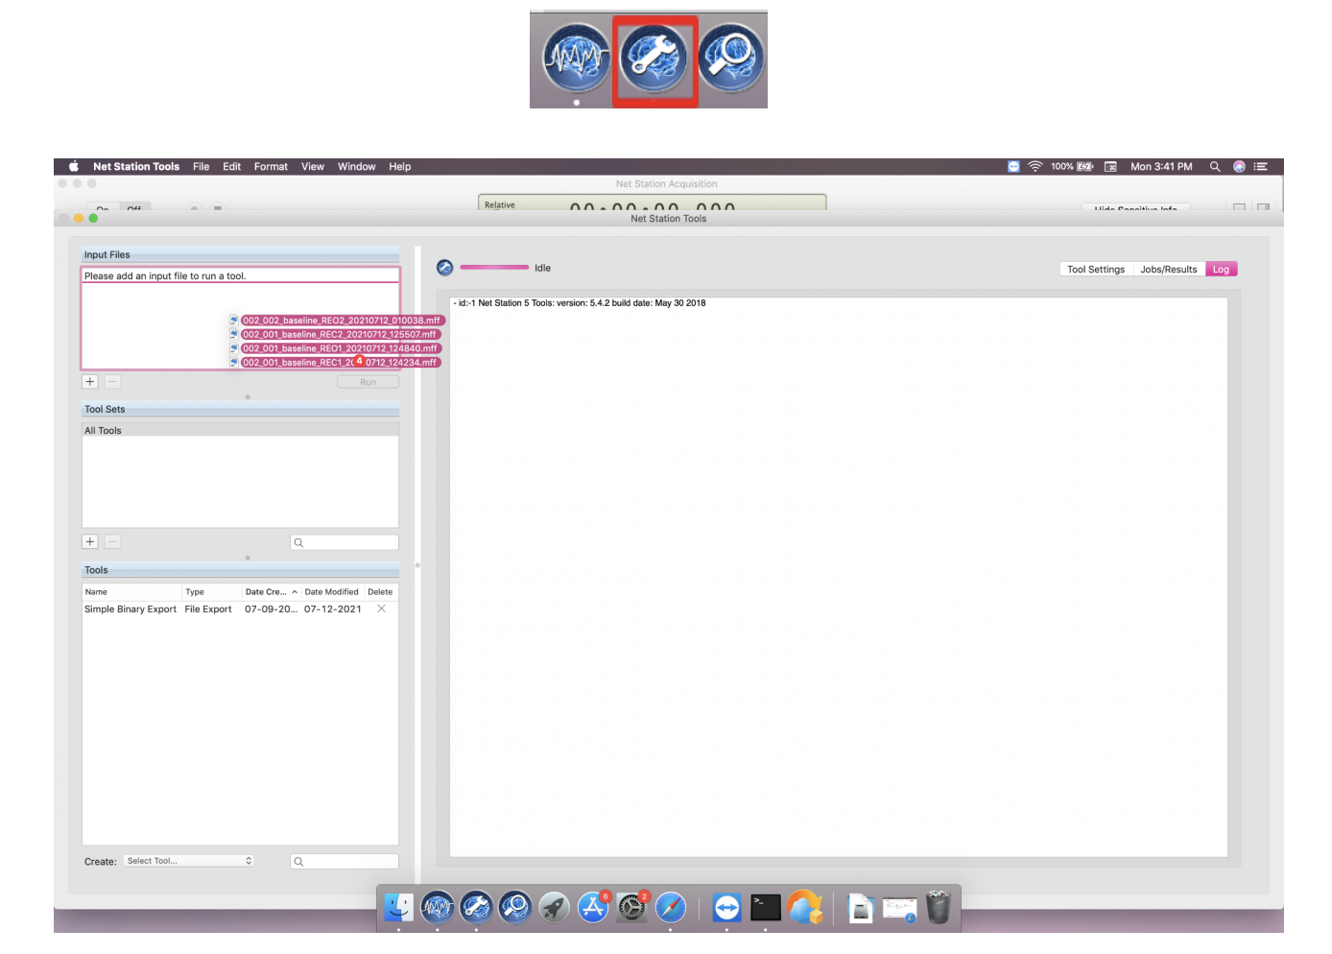The width and height of the screenshot is (1332, 954).
Task: Open the Window menu
Action: 356,166
